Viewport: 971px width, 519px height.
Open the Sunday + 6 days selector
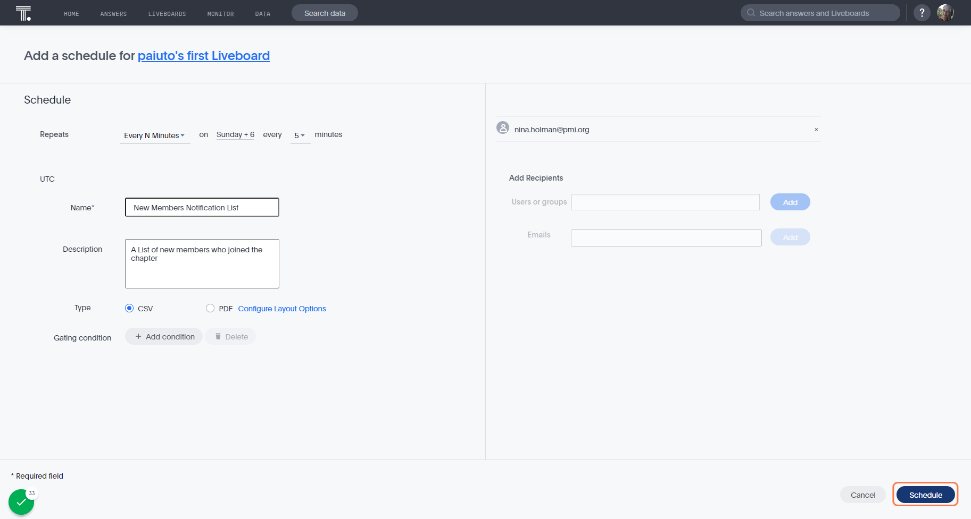(x=235, y=135)
